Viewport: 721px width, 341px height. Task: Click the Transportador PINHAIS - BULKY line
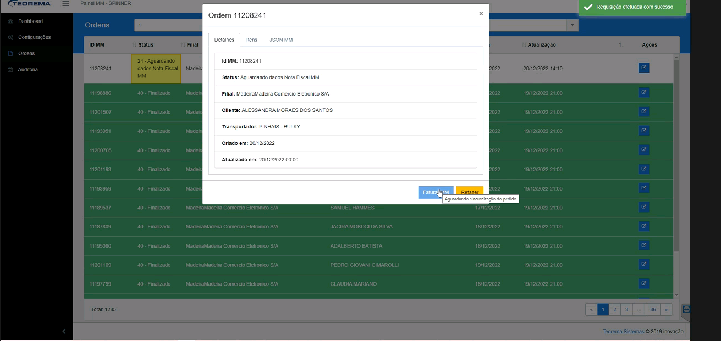pos(346,127)
